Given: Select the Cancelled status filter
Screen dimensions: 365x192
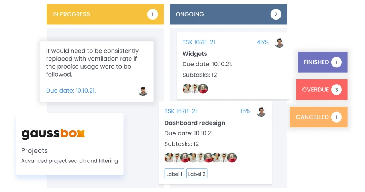Looking at the screenshot, I should tap(318, 117).
